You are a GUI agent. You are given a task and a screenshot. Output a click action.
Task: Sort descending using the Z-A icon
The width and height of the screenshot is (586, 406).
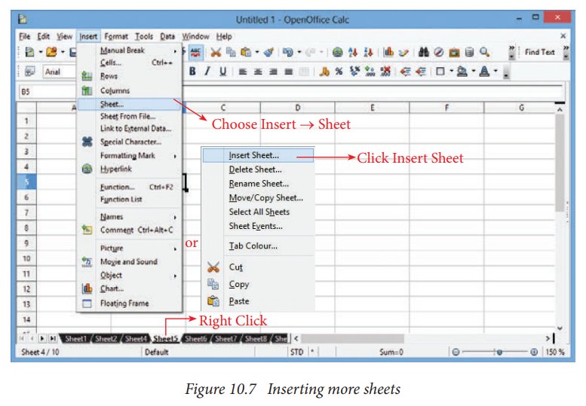click(x=368, y=52)
